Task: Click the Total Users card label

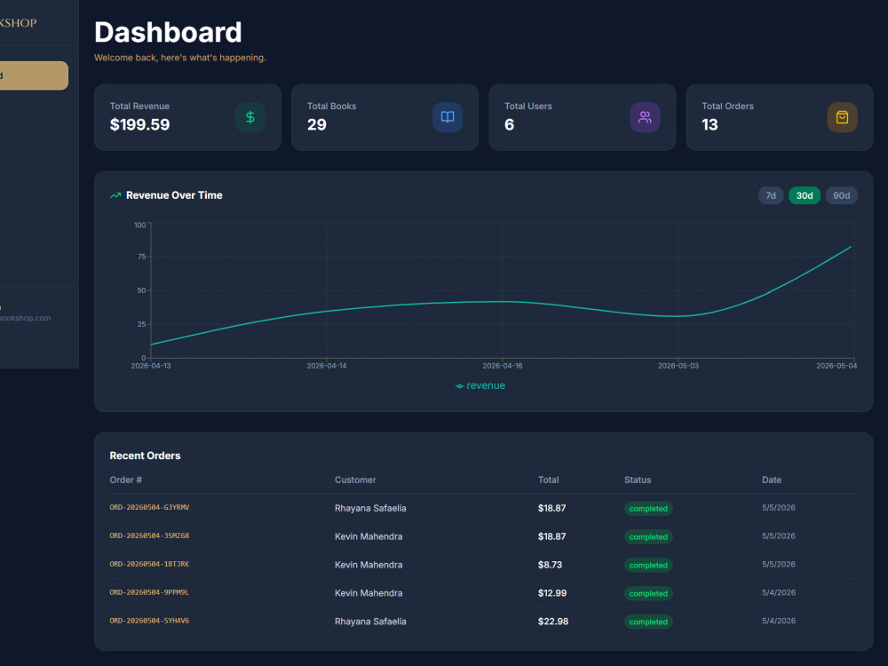Action: [527, 106]
